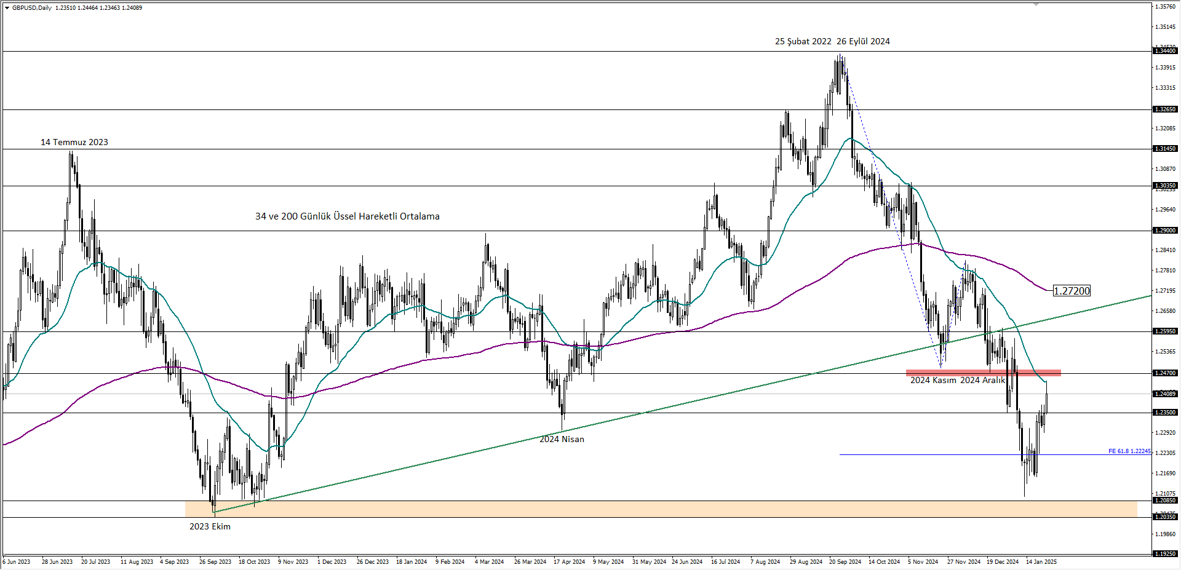Screen dimensions: 1181x570
Task: Select the '2023 Ekim' text label
Action: coord(210,526)
